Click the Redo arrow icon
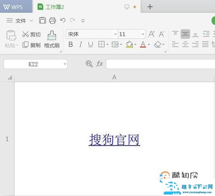Screen dimensions: 215x196 click(x=72, y=20)
